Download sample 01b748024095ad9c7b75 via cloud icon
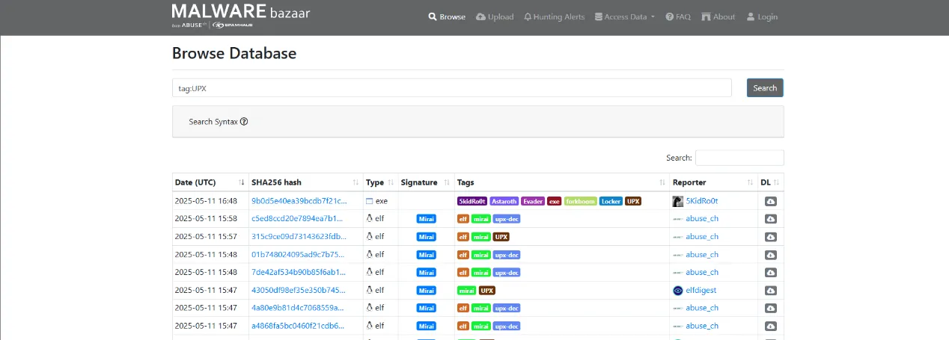 click(770, 255)
